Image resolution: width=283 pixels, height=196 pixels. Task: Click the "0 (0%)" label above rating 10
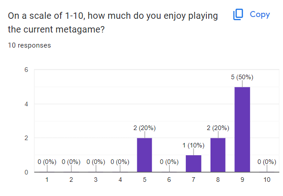coord(266,162)
